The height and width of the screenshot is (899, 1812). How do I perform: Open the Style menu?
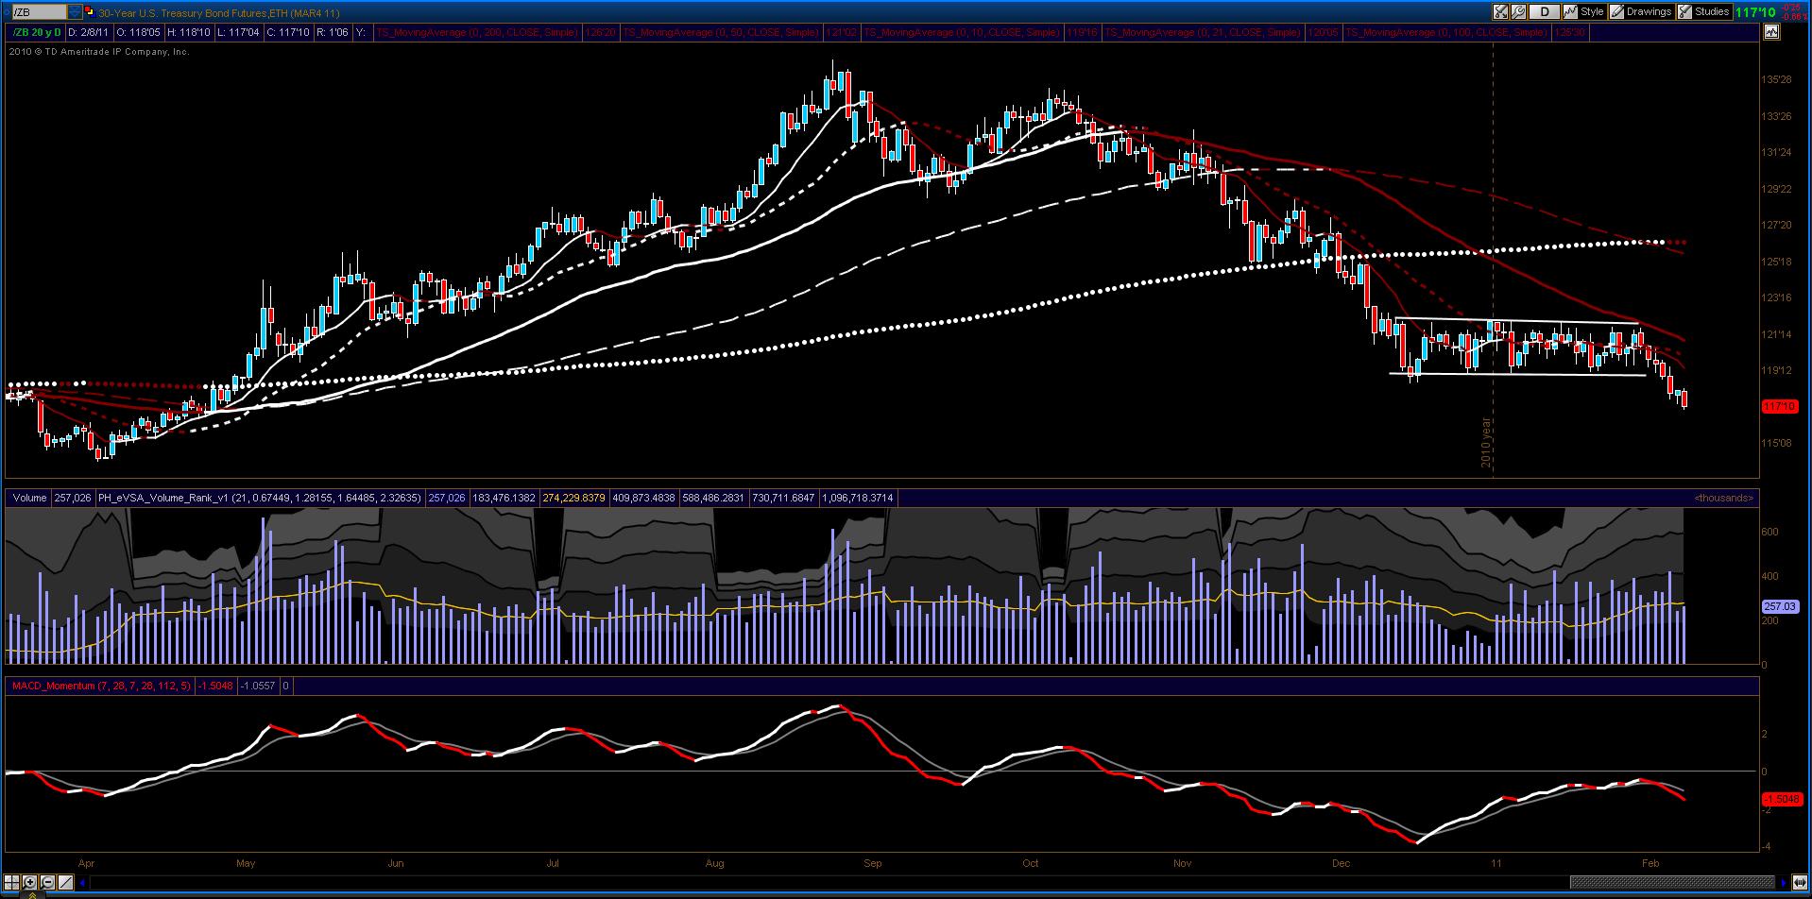tap(1584, 12)
